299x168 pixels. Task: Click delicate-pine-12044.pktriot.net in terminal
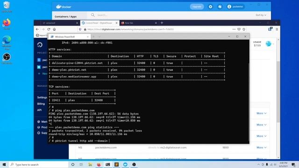click(x=77, y=63)
